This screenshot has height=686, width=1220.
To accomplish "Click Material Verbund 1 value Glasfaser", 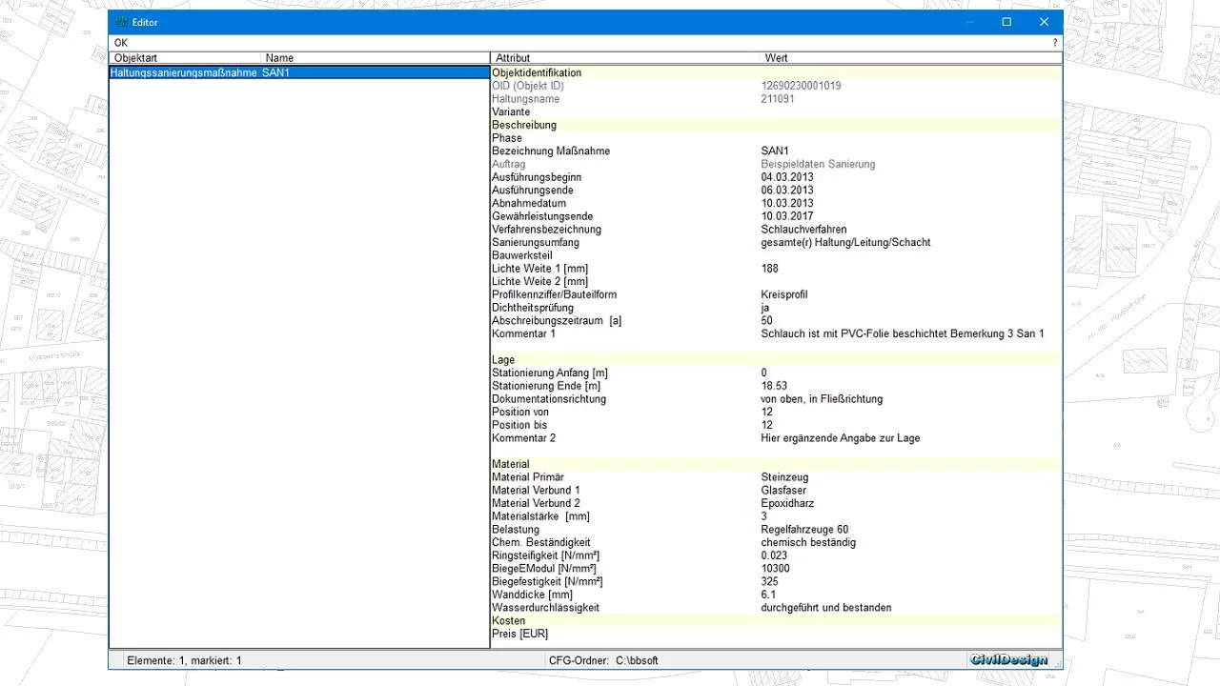I will click(x=783, y=491).
